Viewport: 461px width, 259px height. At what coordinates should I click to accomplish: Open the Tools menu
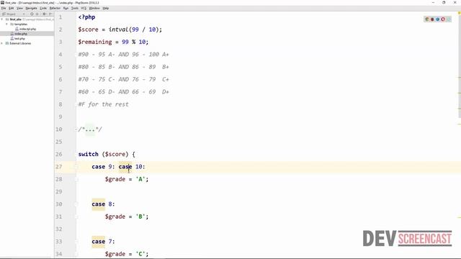point(75,8)
